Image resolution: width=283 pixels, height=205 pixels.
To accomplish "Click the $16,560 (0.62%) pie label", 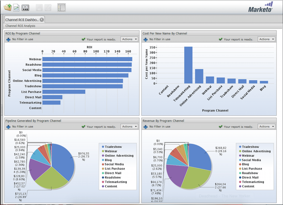I will tap(20, 142).
